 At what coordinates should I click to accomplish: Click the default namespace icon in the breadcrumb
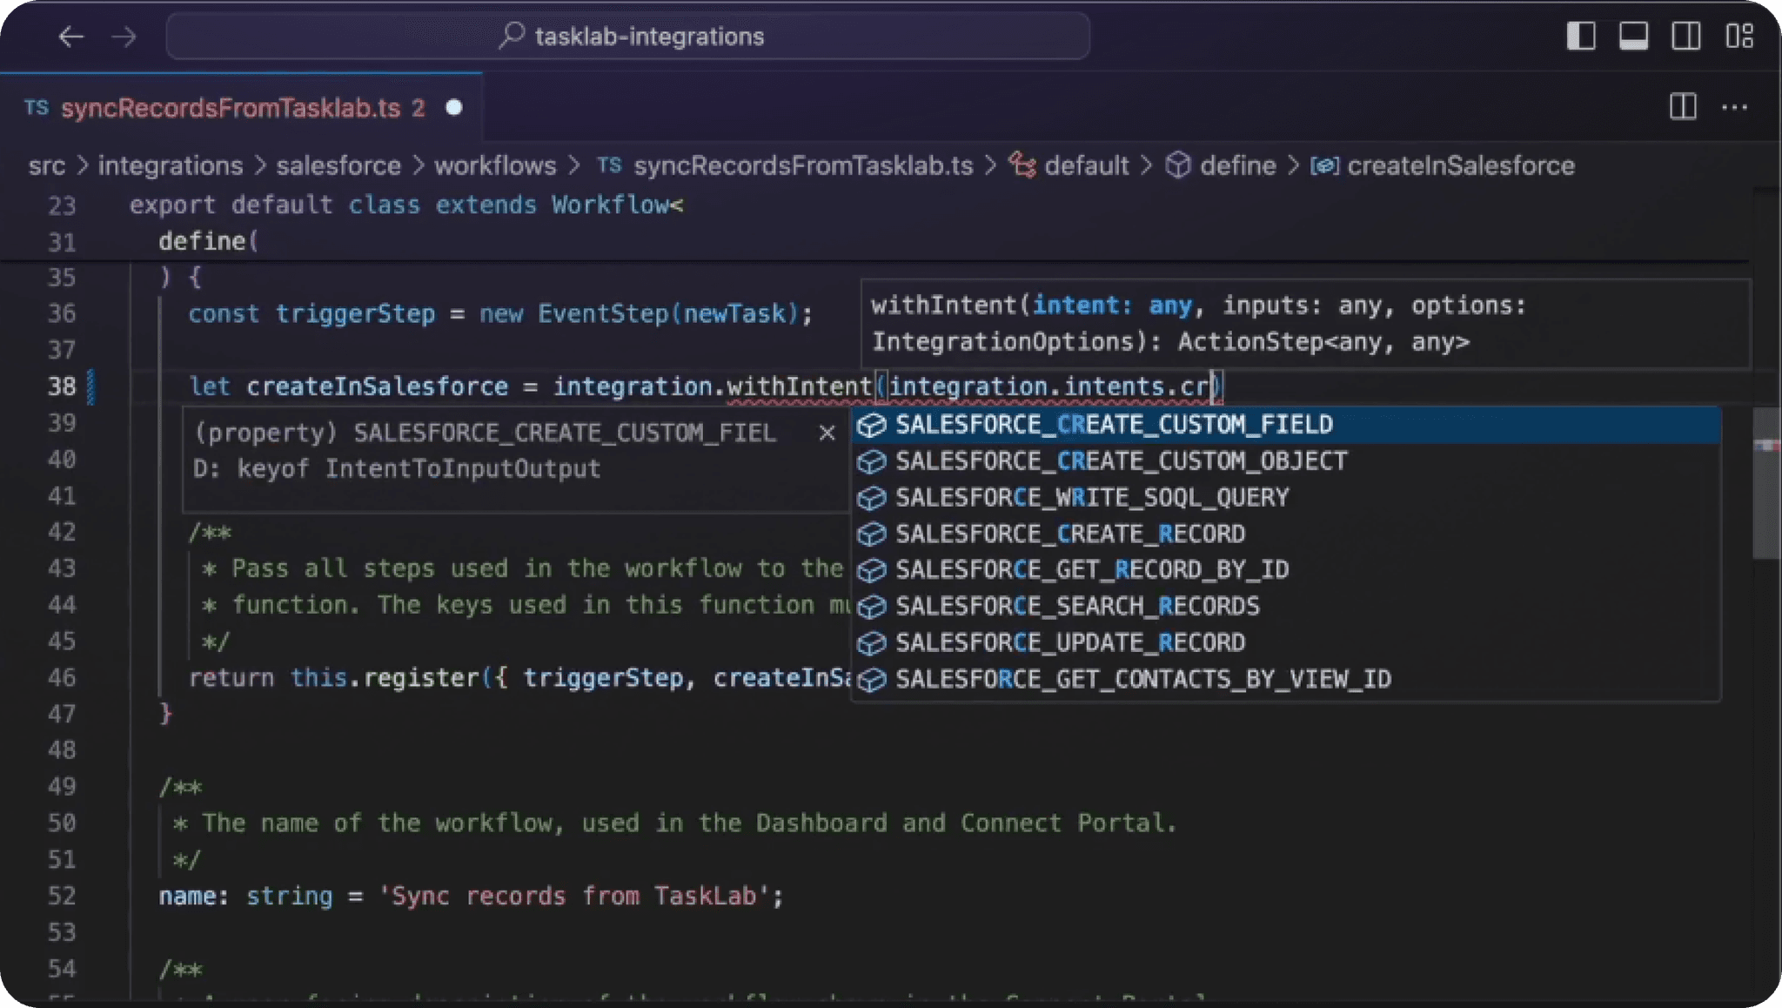click(x=1023, y=165)
